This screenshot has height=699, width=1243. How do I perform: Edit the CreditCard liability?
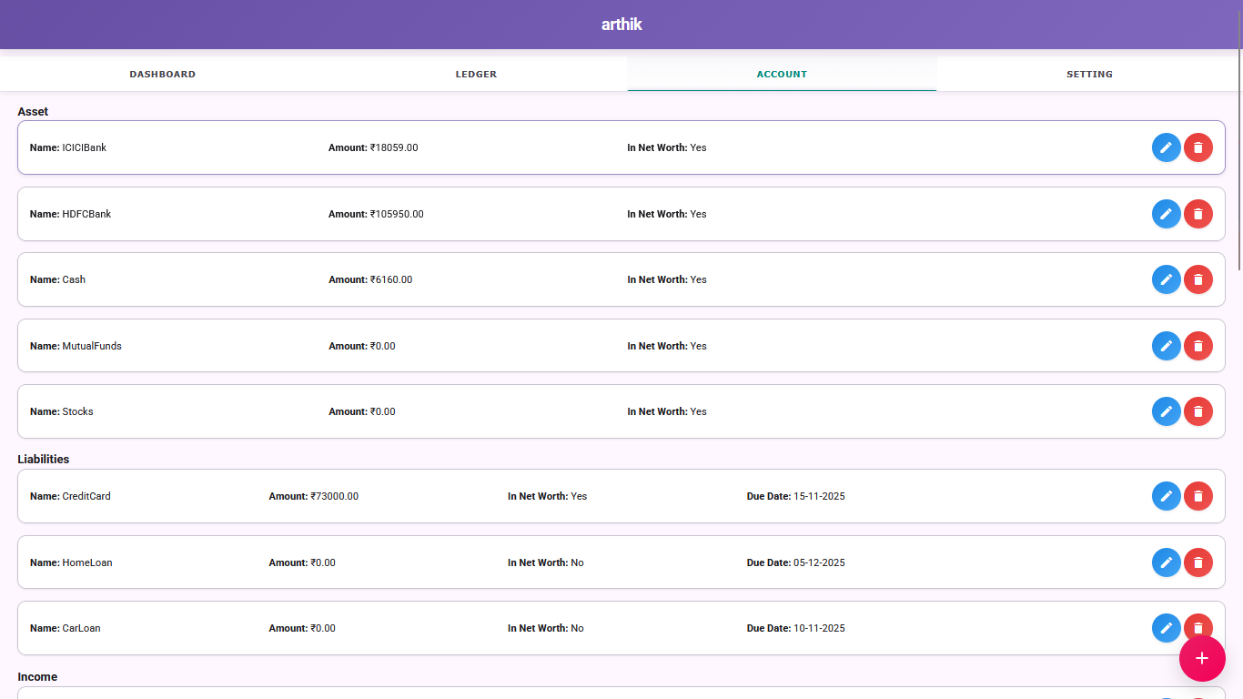click(x=1167, y=496)
